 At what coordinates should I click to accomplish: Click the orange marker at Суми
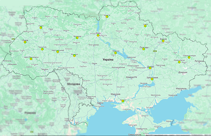tap(145, 26)
